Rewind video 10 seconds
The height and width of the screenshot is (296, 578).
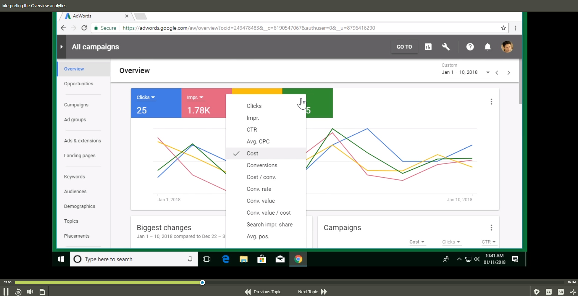(18, 291)
